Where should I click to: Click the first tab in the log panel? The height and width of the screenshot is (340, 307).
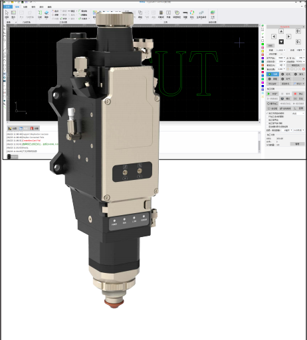[x=13, y=128]
